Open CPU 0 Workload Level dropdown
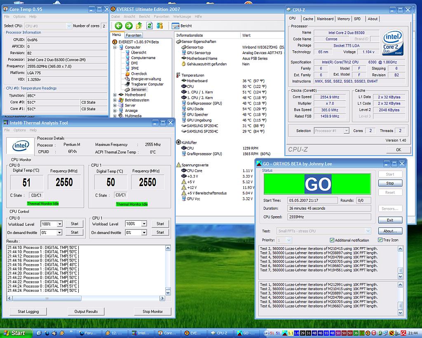This screenshot has height=338, width=422. pos(59,224)
